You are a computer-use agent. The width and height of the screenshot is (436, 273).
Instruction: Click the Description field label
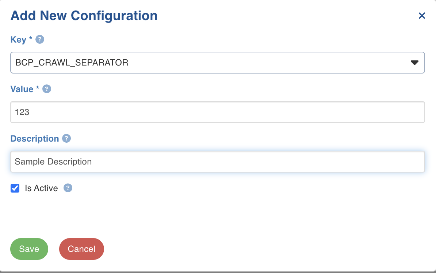[35, 139]
